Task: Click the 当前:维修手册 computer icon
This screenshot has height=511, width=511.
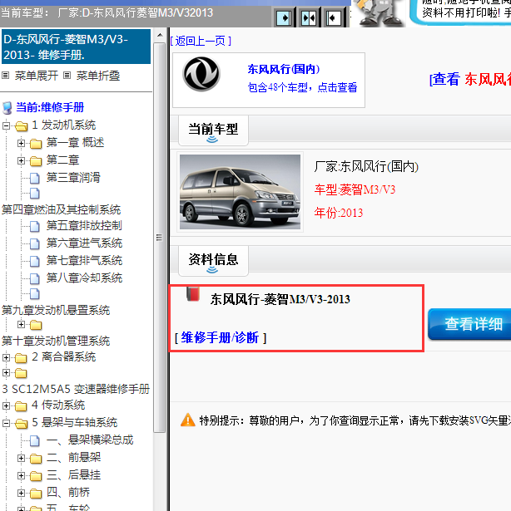Action: tap(7, 108)
